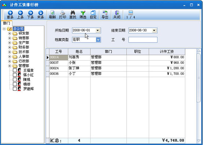Click 王福貴 person icon
Screen dimensions: 203x145
19,70
